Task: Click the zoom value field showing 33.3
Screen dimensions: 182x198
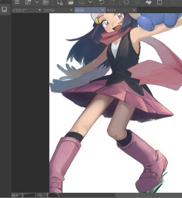Action: pos(17,195)
